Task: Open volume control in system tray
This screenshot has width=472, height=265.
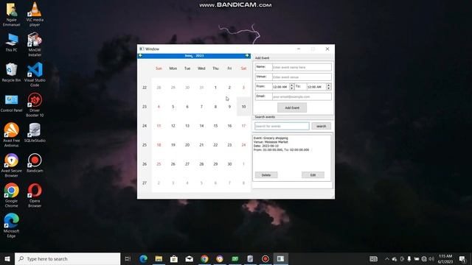Action: (431, 258)
